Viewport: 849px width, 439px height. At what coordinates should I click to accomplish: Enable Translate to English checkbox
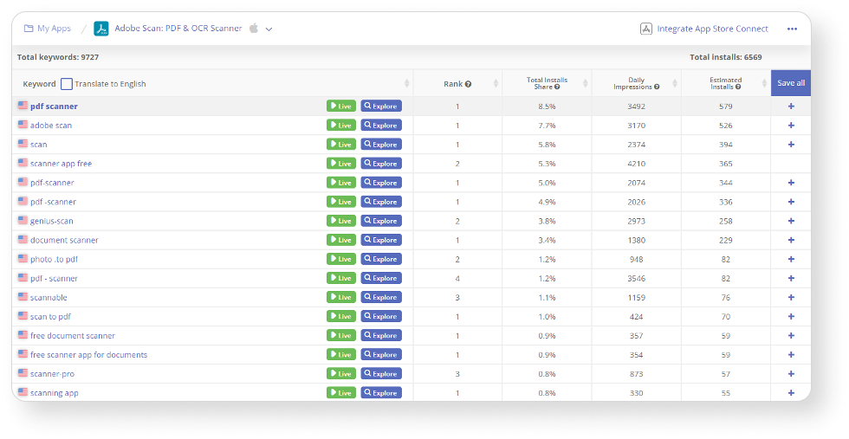[67, 84]
